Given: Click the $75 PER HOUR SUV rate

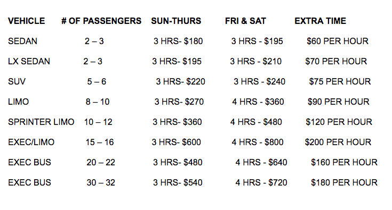Looking at the screenshot, I should (340, 81).
